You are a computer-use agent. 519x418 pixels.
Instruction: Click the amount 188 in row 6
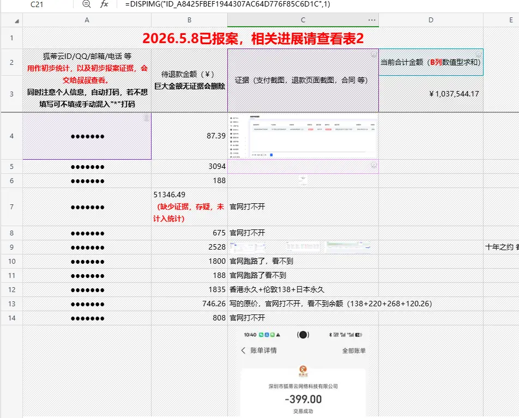point(189,181)
